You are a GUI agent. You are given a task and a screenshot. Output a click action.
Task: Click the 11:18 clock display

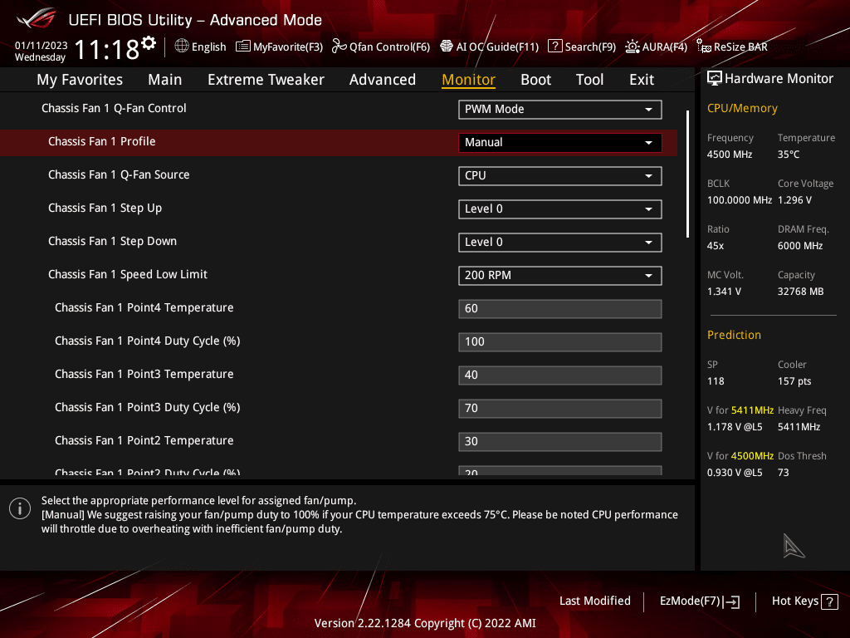point(106,50)
